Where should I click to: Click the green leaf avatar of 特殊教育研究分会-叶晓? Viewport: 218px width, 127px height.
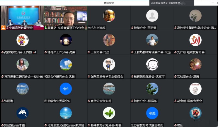[x=109, y=113]
